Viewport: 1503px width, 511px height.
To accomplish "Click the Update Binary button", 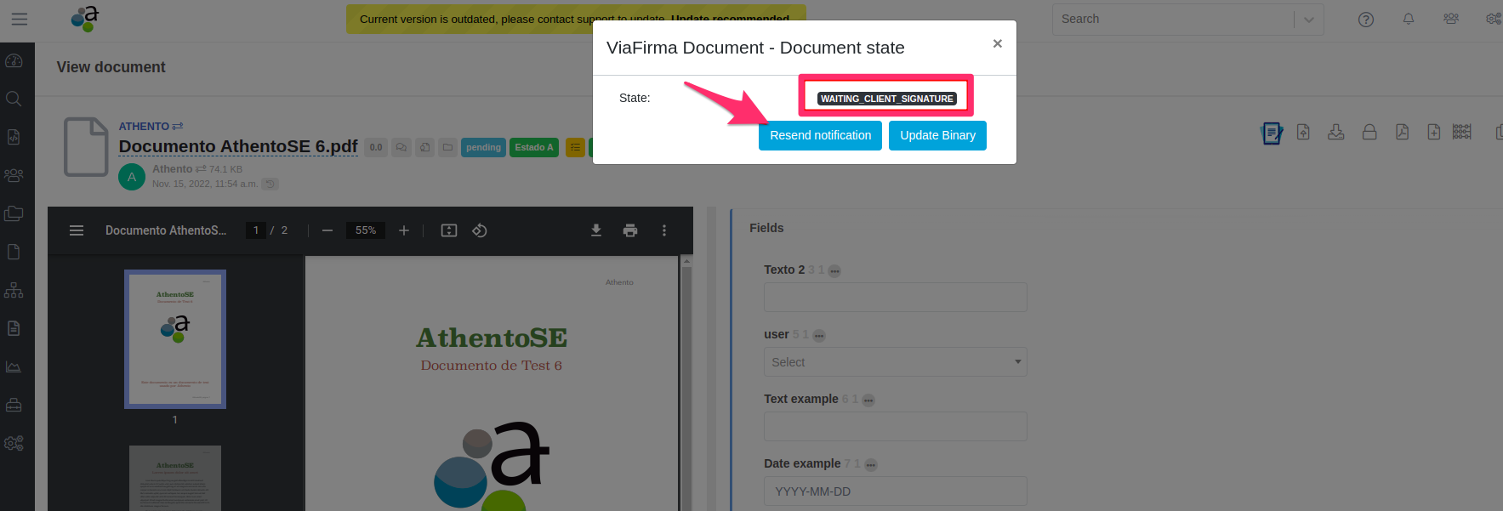I will 937,135.
